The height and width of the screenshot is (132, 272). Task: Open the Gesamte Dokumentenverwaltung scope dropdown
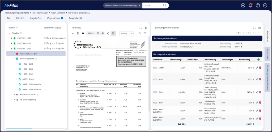pyautogui.click(x=123, y=5)
